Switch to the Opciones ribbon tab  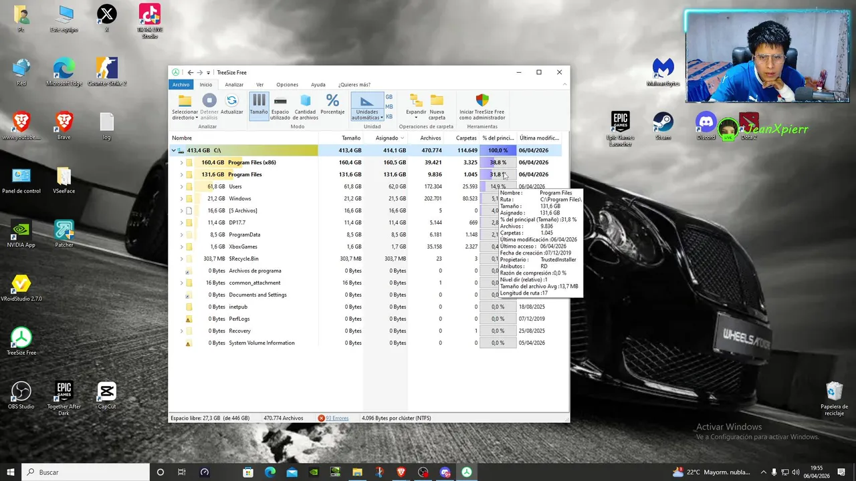tap(287, 85)
